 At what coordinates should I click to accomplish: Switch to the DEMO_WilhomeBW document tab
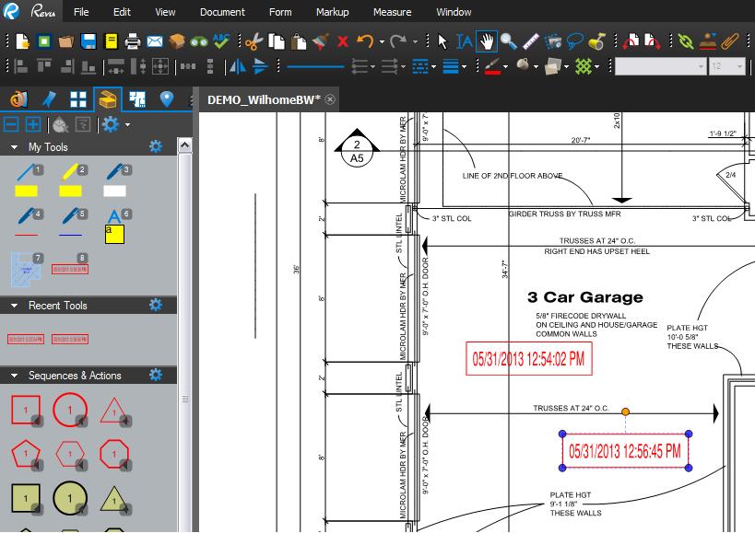pos(264,99)
